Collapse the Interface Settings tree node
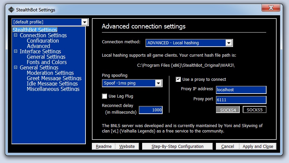This screenshot has width=289, height=163. pyautogui.click(x=16, y=51)
